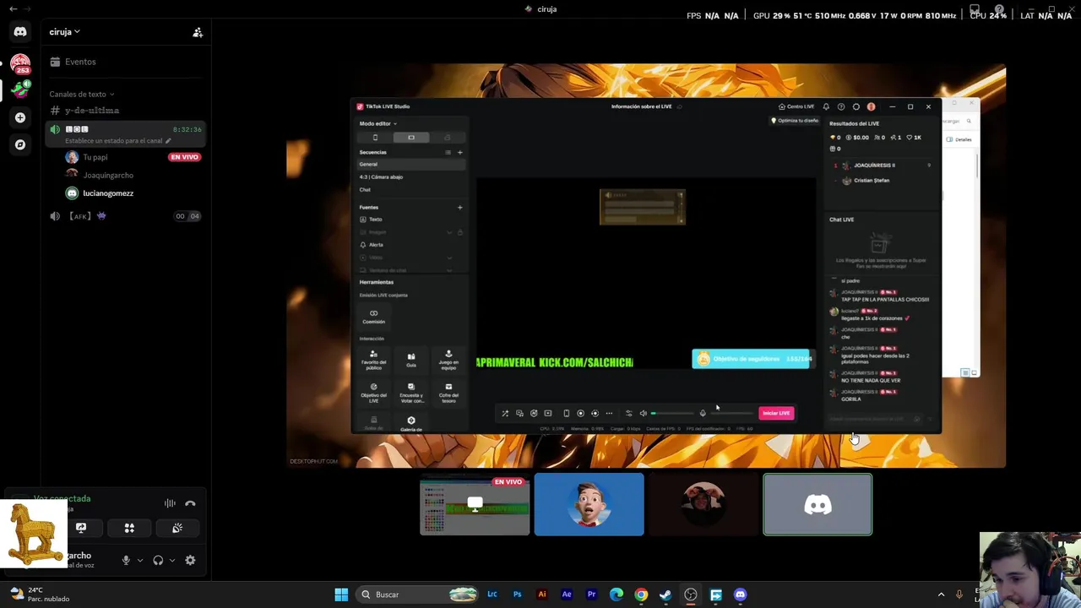Click the invite people icon beside ciruja
1081x608 pixels.
(198, 32)
